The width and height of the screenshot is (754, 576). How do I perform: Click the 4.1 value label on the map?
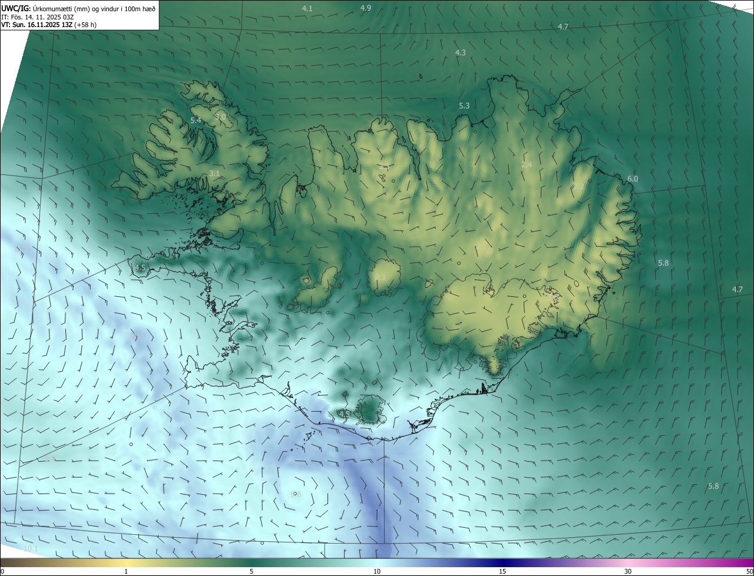point(307,8)
